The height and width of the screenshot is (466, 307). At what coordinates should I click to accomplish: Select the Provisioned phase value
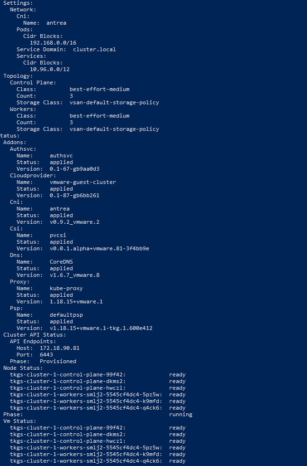pos(58,361)
